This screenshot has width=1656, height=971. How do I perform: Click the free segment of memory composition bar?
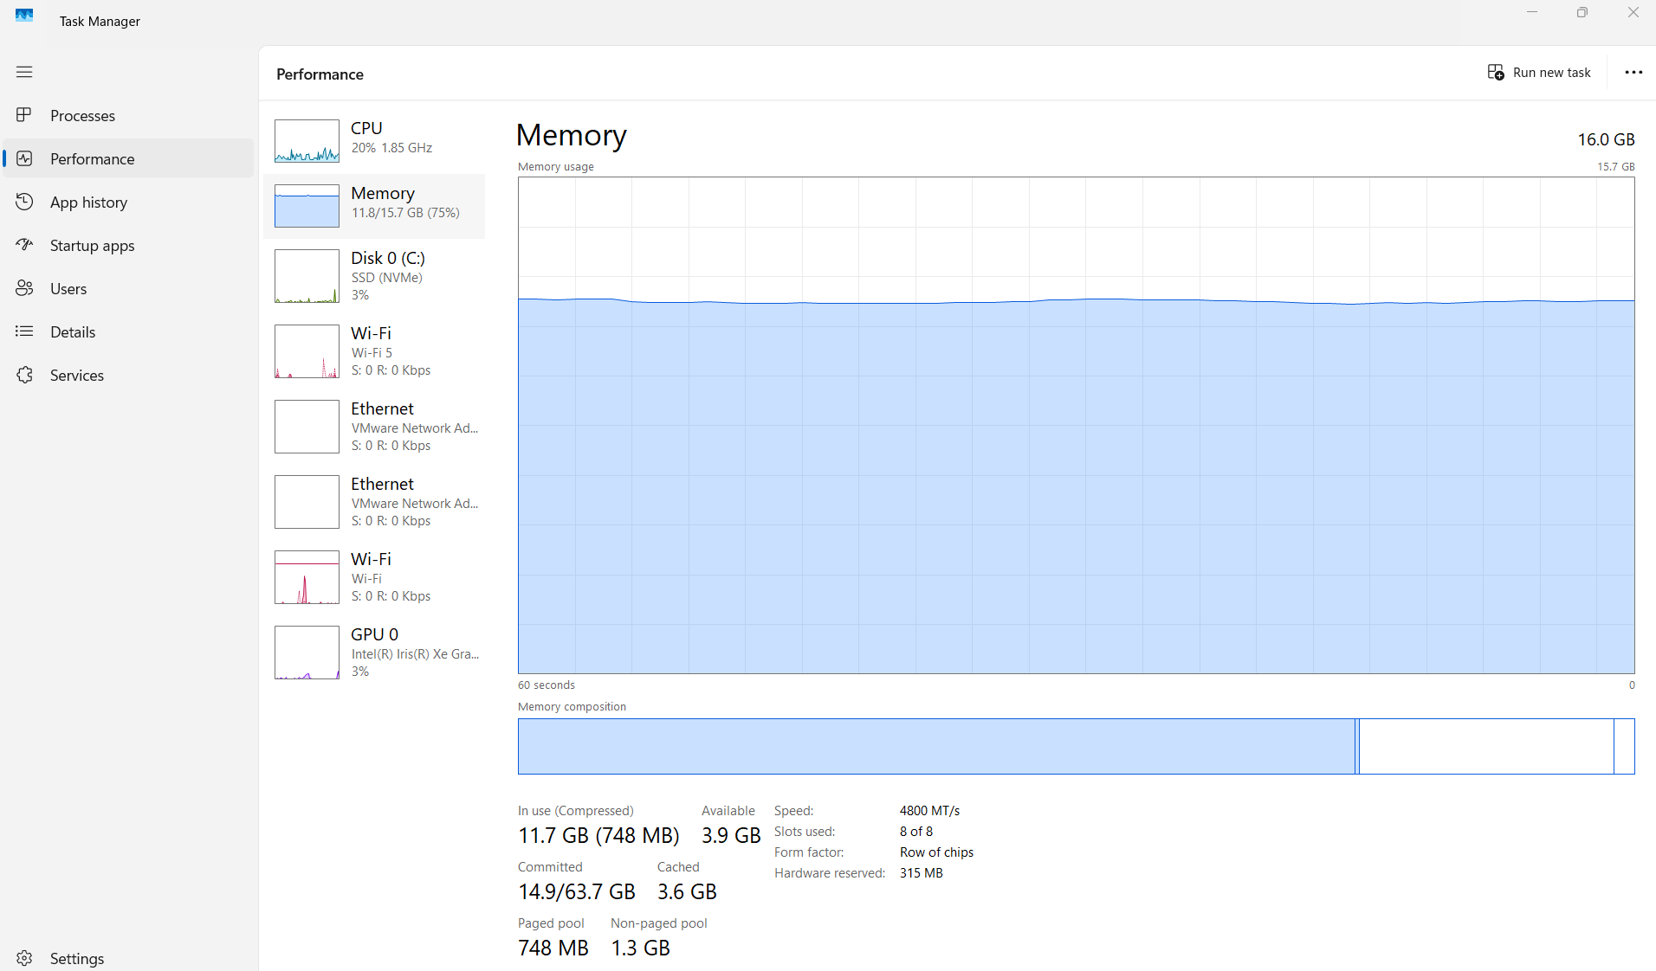(1624, 746)
